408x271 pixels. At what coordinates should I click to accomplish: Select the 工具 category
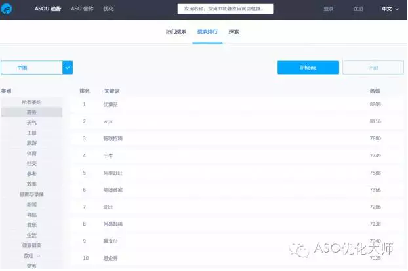[31, 133]
